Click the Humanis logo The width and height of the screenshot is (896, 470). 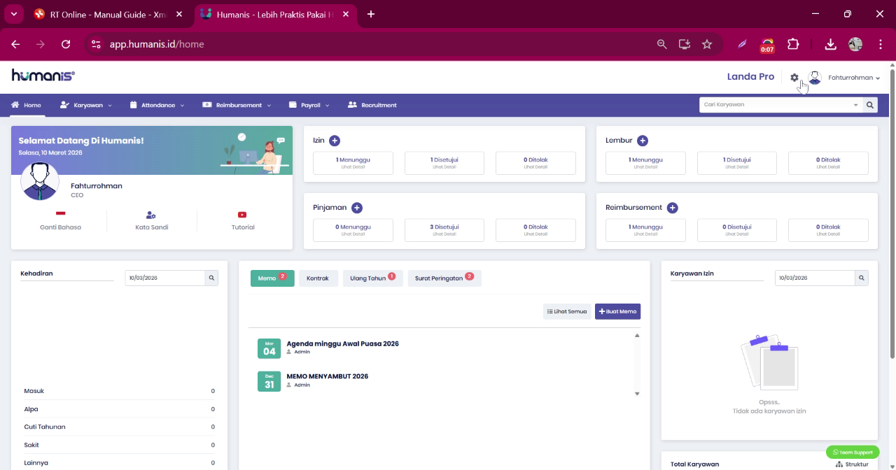(43, 76)
